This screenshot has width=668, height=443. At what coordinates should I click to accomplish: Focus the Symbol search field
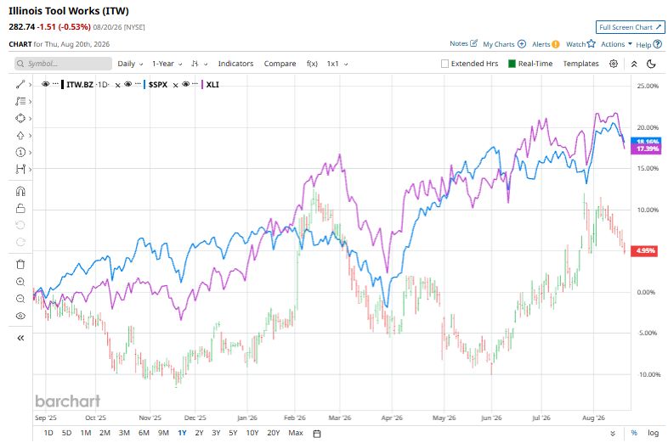pyautogui.click(x=63, y=64)
